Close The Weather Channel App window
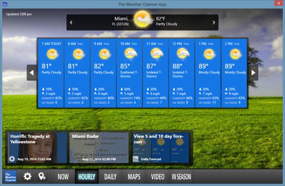285x186 pixels. click(279, 3)
